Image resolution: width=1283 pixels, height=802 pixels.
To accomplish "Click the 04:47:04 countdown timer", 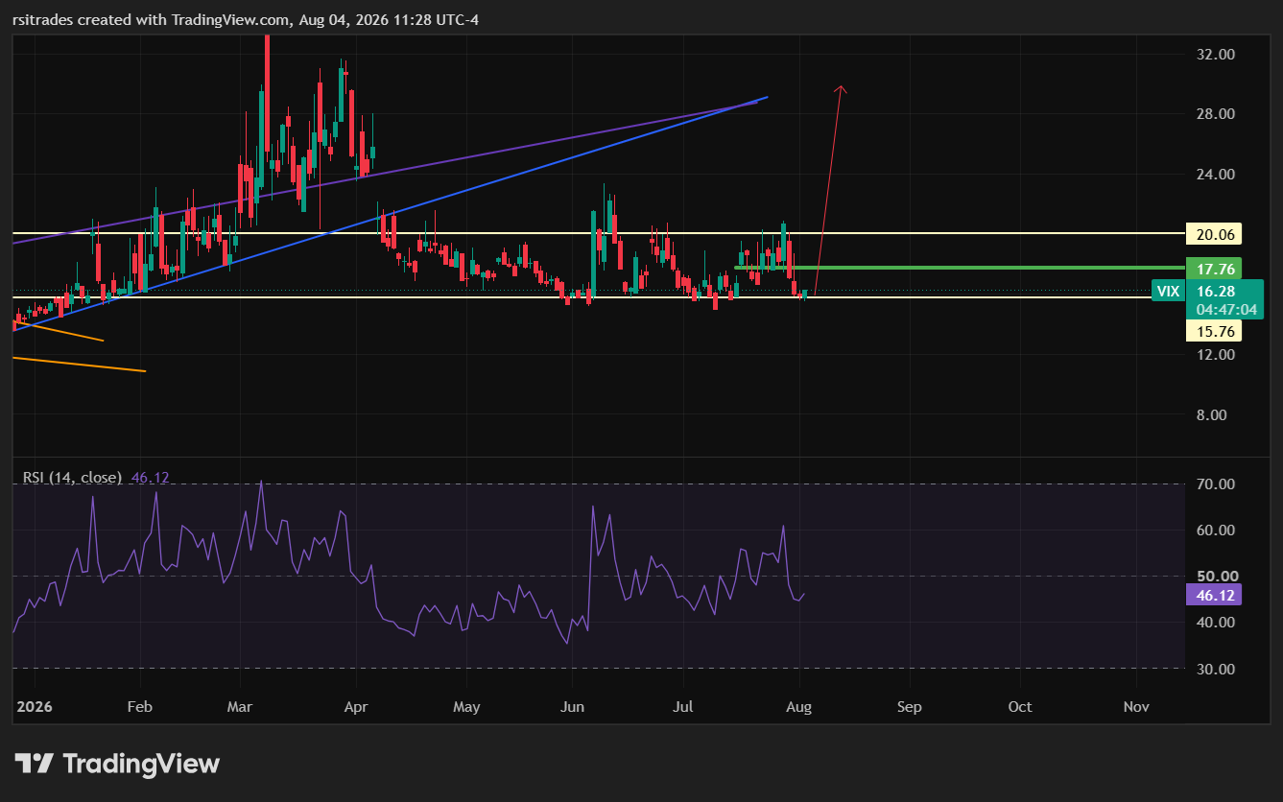I will coord(1228,310).
